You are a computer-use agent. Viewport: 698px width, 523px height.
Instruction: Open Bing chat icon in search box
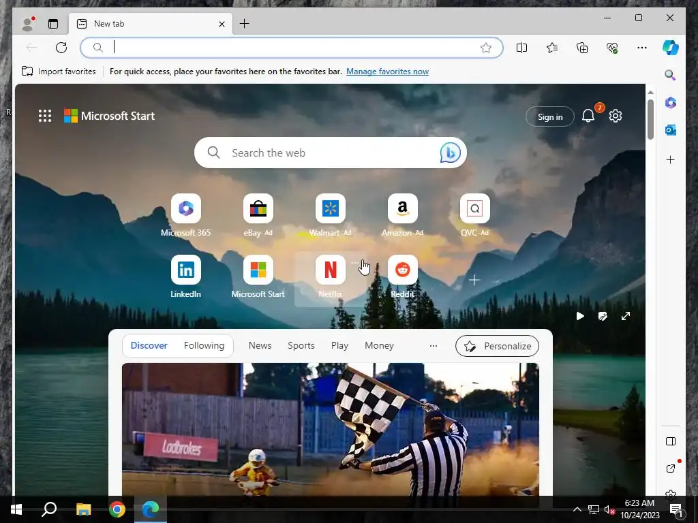pyautogui.click(x=450, y=153)
